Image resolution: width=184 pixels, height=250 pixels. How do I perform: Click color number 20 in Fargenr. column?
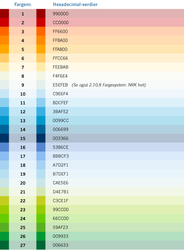coord(23,183)
